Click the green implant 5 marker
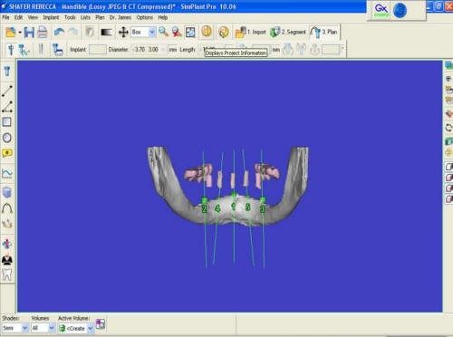This screenshot has height=337, width=453. (248, 207)
